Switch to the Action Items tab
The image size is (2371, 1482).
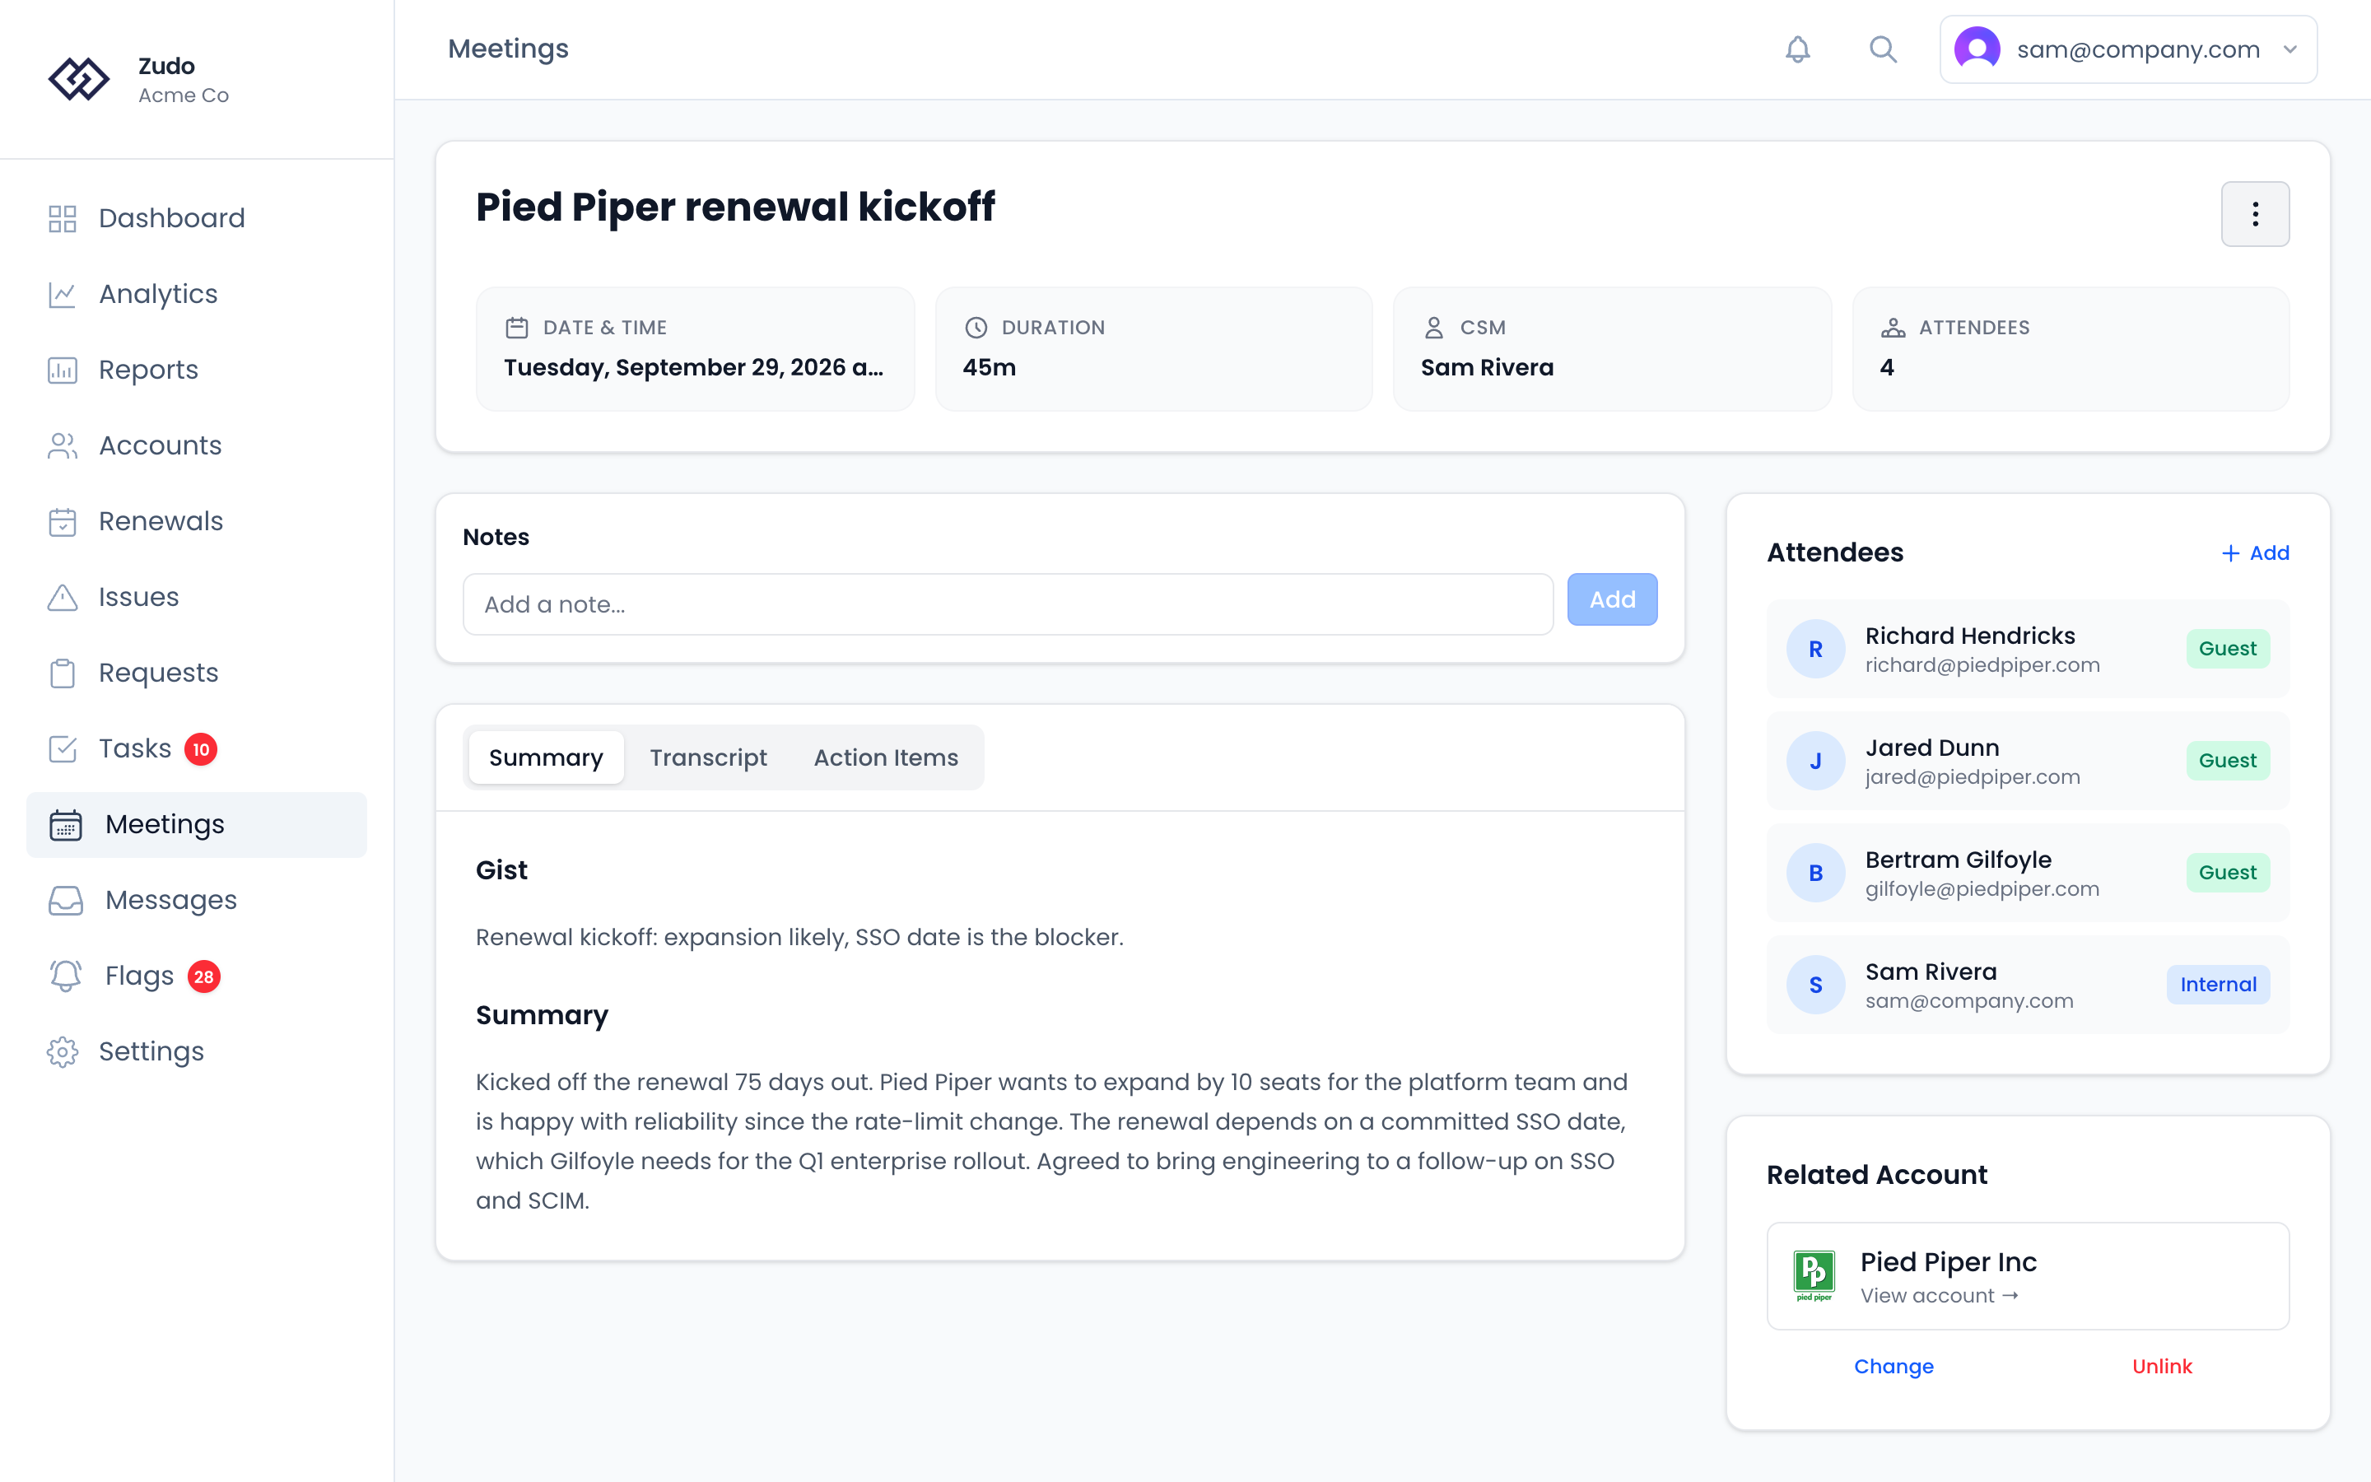(x=886, y=757)
